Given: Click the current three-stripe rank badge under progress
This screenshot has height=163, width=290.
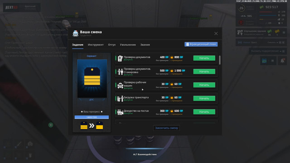Looking at the screenshot, I should pyautogui.click(x=84, y=126).
